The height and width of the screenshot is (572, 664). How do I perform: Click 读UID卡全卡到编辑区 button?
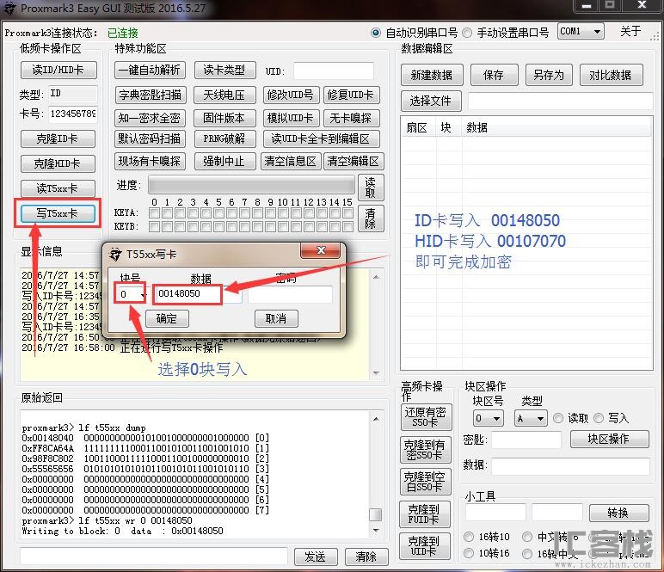tap(321, 138)
